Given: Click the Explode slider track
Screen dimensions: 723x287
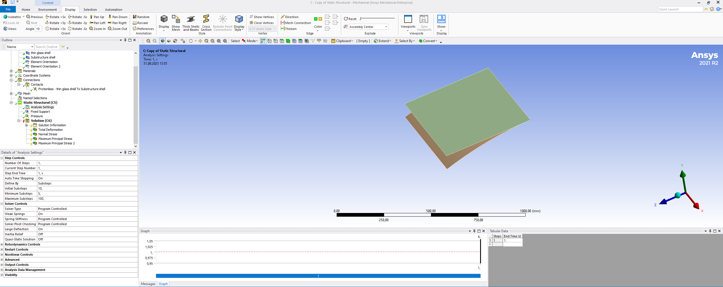Looking at the screenshot, I should pyautogui.click(x=377, y=19).
